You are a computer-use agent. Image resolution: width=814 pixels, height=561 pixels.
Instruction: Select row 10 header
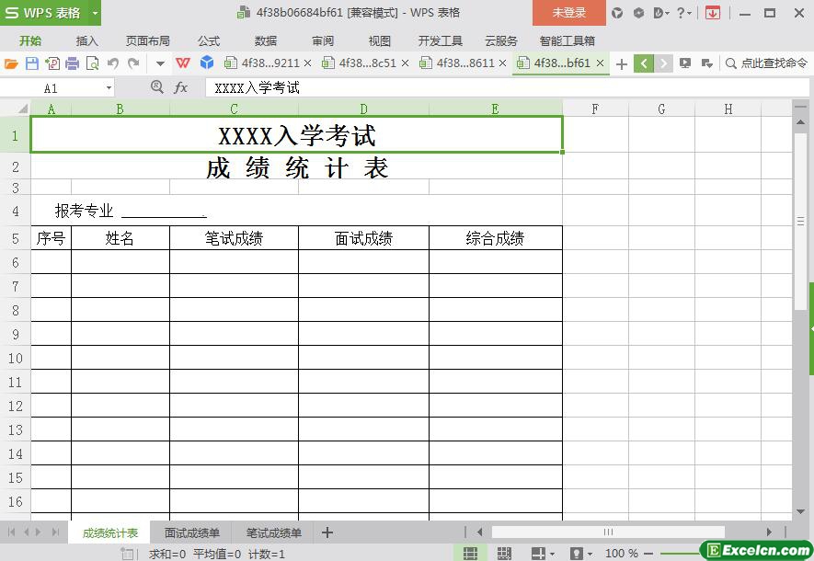15,358
